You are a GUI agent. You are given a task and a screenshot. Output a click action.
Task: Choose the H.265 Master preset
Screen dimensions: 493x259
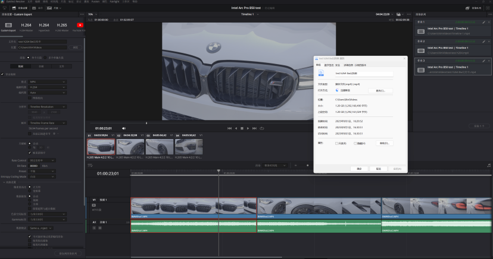[x=61, y=26]
